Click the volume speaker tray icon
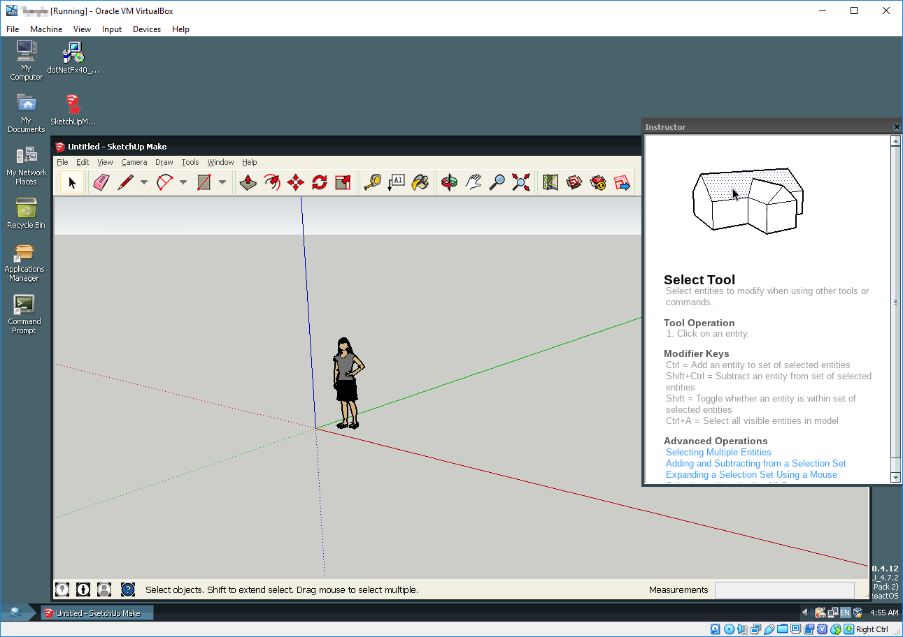Viewport: 903px width, 637px height. point(806,613)
